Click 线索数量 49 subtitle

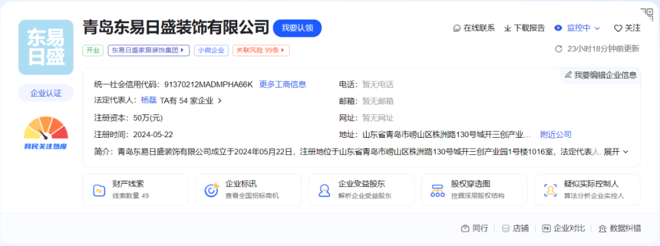coord(131,196)
